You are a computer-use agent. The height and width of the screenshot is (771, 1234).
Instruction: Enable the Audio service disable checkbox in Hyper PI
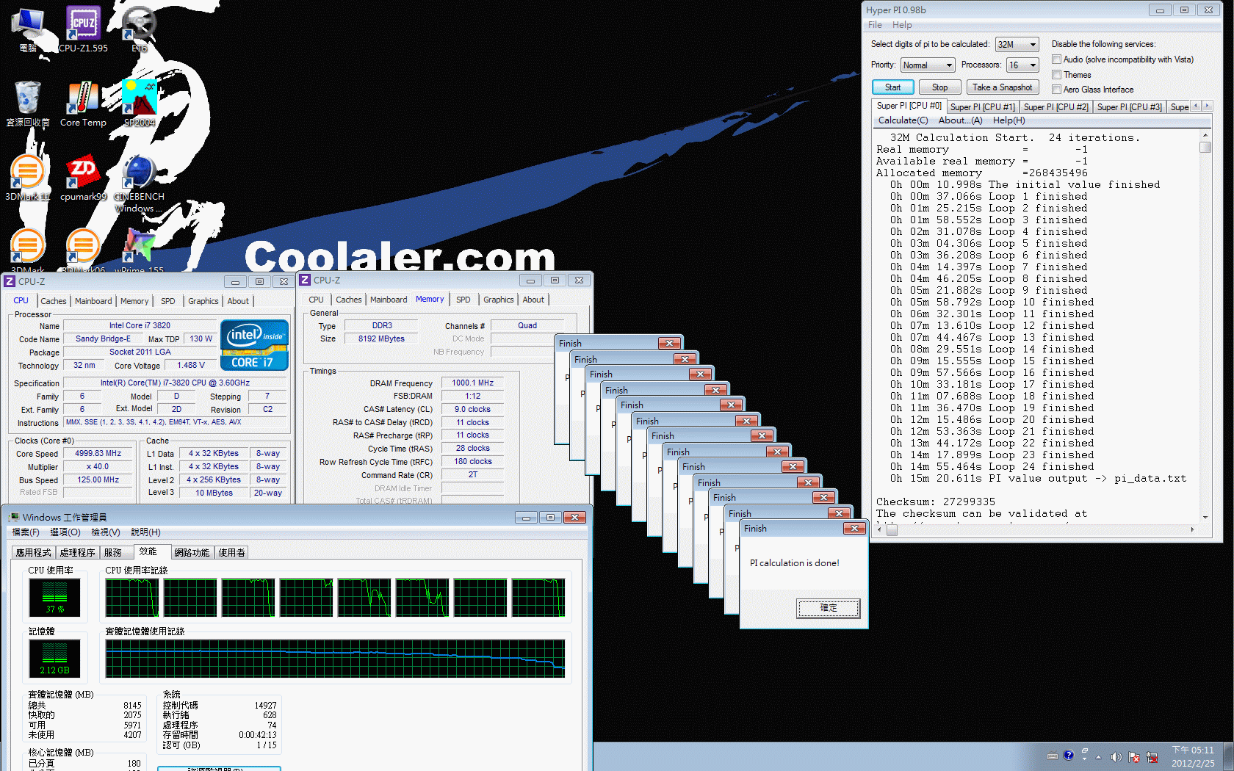pyautogui.click(x=1056, y=59)
